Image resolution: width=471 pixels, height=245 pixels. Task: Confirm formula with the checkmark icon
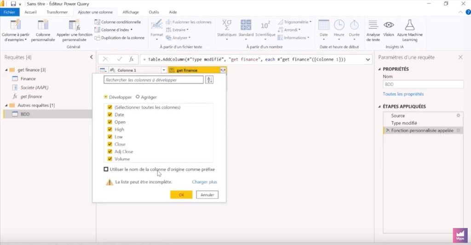pos(119,59)
